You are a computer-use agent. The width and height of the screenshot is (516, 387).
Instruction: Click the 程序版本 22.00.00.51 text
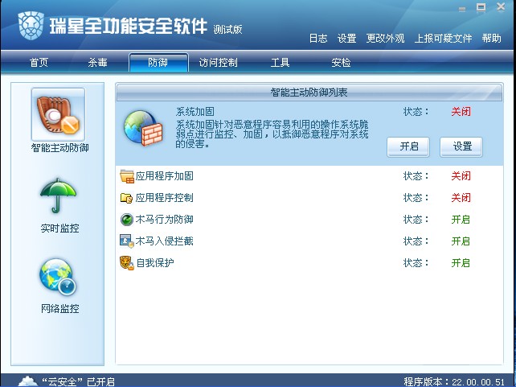pyautogui.click(x=454, y=381)
